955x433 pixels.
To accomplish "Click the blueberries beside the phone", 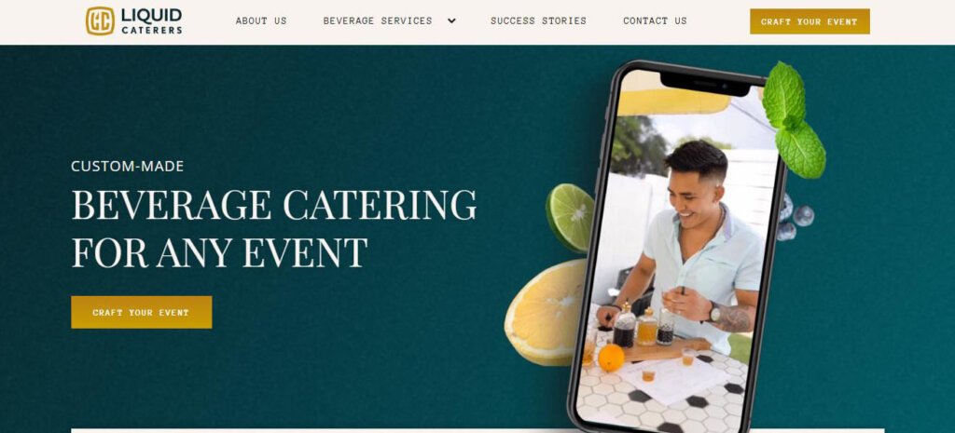I will tap(795, 217).
